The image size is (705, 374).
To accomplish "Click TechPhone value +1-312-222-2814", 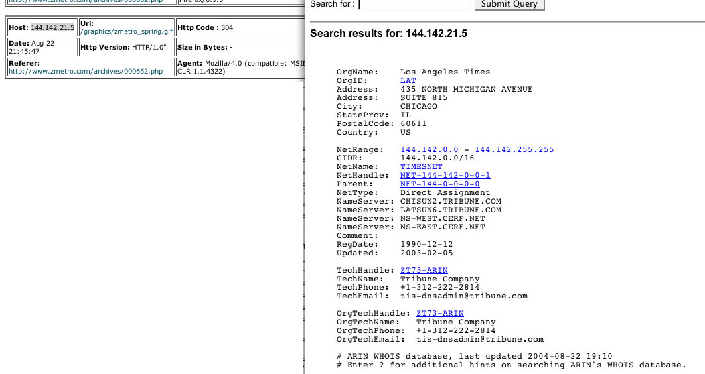I will (439, 287).
